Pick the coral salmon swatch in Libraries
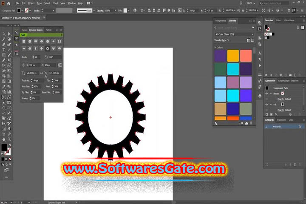This screenshot has width=306, height=204. (246, 56)
